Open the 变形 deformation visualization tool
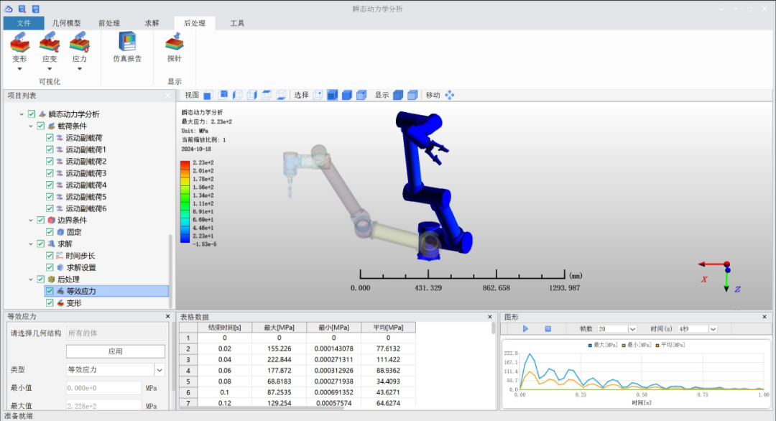This screenshot has height=421, width=776. click(20, 48)
